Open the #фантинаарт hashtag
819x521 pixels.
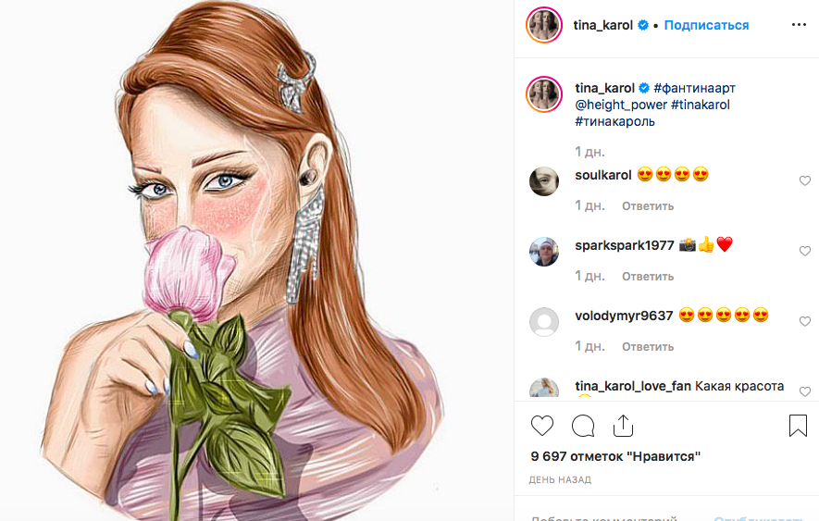coord(694,88)
